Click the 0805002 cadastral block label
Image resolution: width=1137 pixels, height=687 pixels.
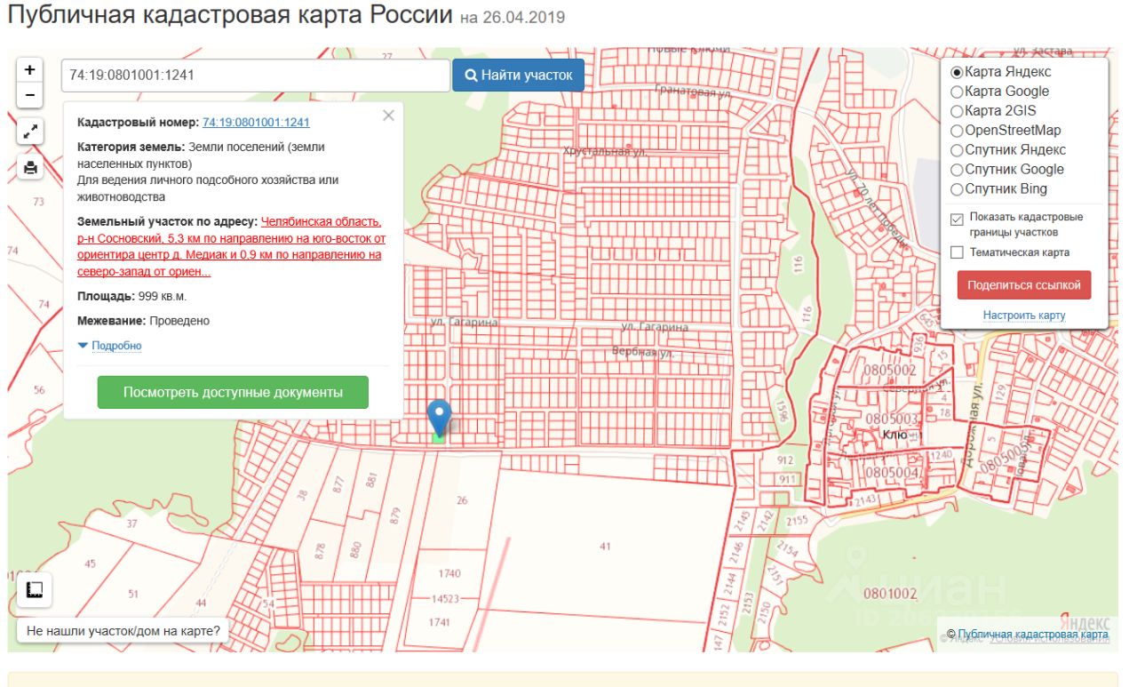coord(890,370)
